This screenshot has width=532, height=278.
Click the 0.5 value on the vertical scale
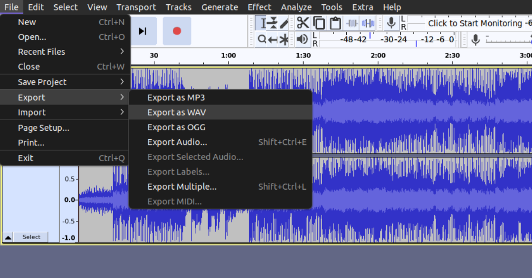tap(69, 179)
